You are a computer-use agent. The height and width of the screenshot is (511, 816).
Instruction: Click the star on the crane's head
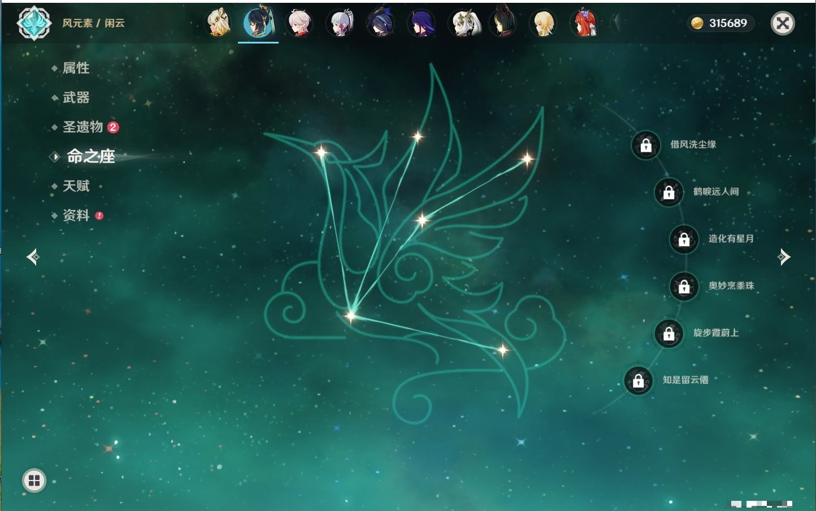[321, 152]
